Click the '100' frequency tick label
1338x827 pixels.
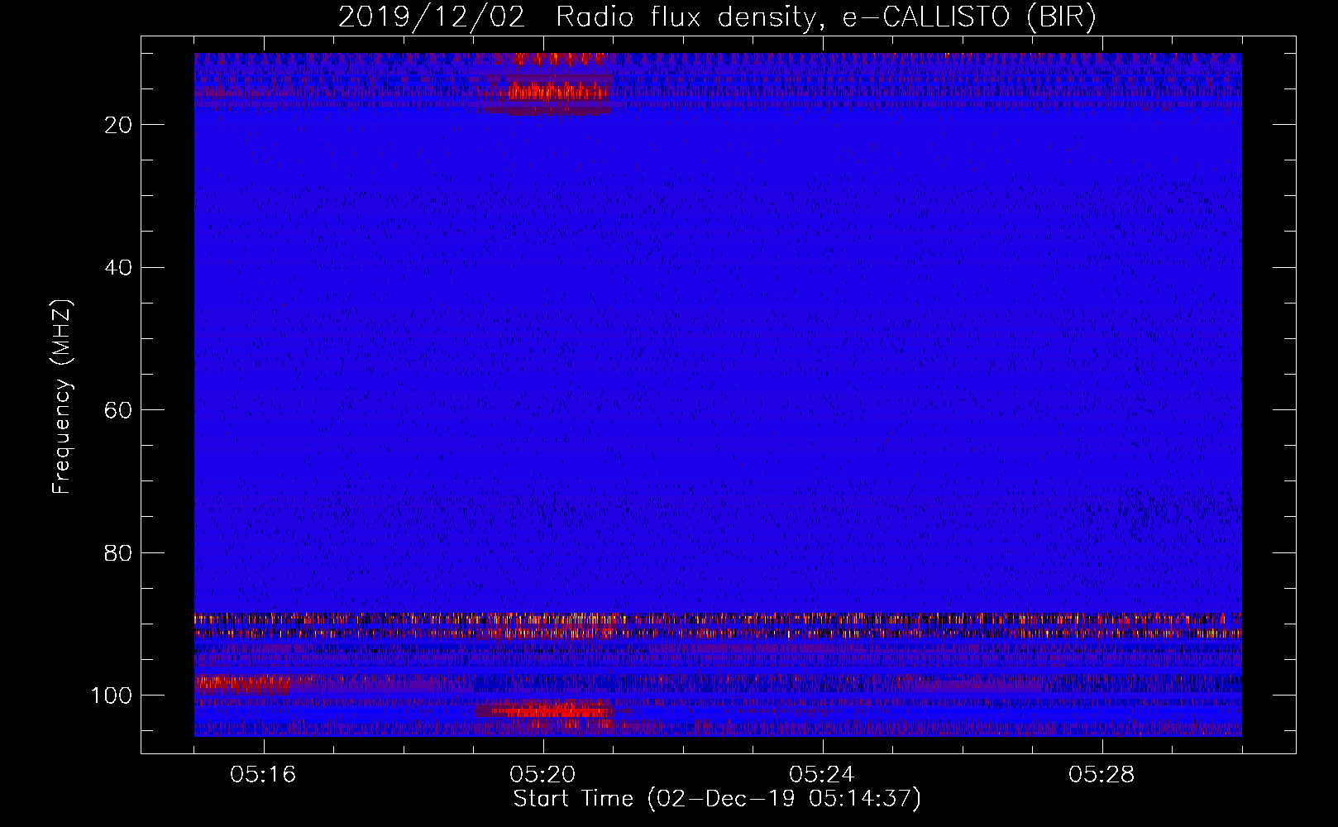112,696
